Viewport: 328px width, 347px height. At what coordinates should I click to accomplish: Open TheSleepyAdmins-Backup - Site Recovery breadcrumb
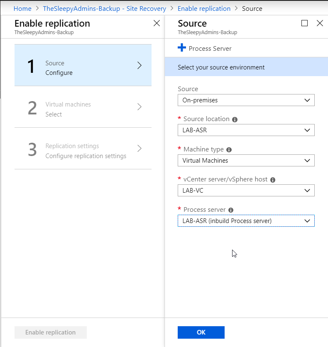tap(104, 8)
